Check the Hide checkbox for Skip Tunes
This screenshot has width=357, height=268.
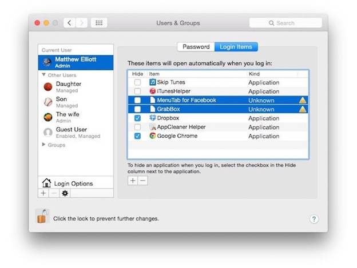pyautogui.click(x=137, y=82)
